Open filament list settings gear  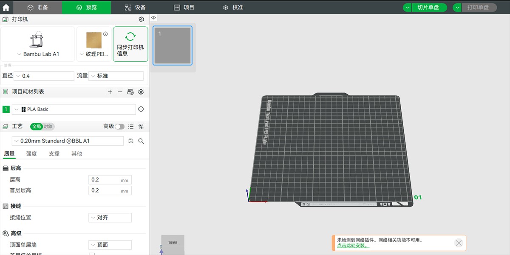pos(141,92)
